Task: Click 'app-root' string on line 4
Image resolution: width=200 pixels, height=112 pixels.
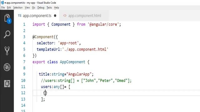Action: 68,43
